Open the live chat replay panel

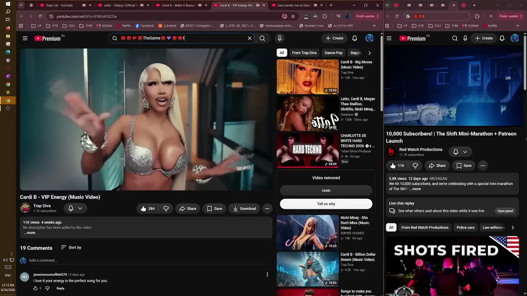[x=505, y=211]
